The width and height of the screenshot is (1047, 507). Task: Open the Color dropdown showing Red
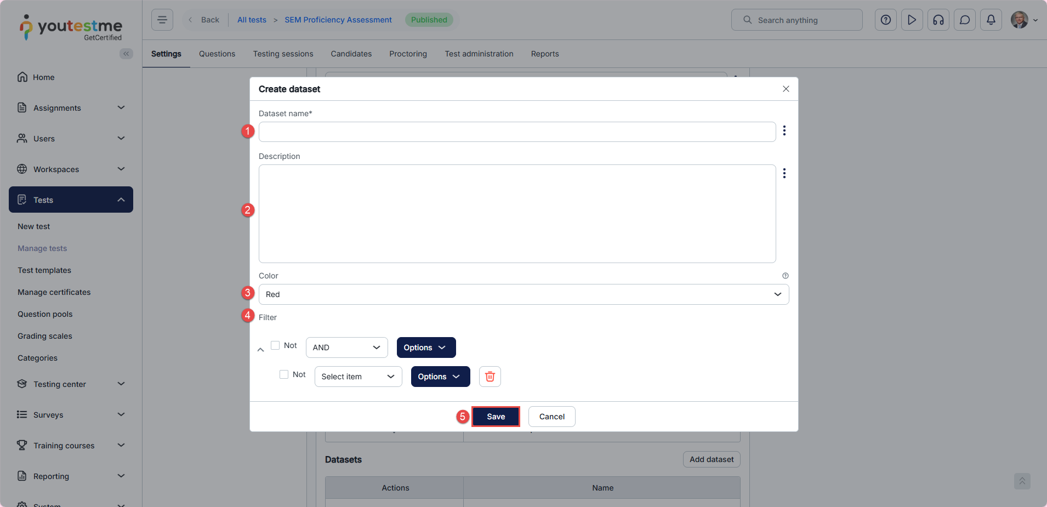pyautogui.click(x=523, y=294)
